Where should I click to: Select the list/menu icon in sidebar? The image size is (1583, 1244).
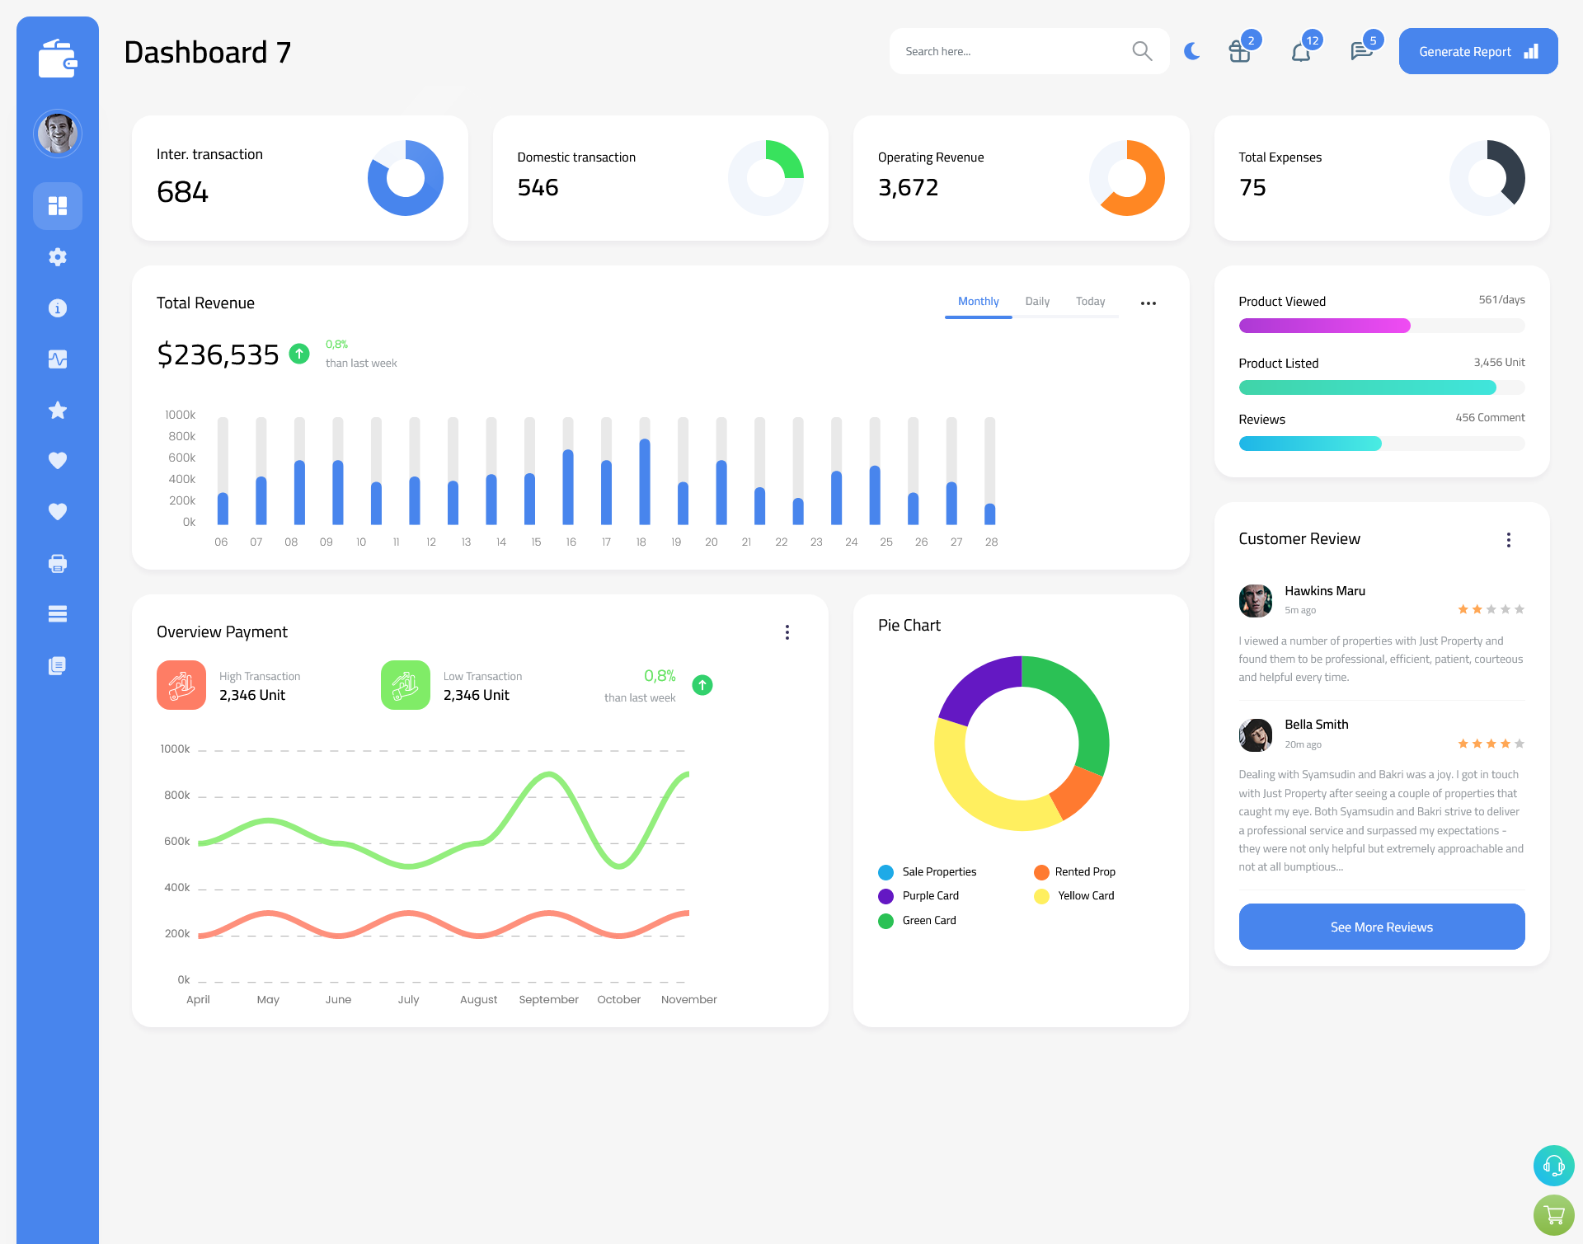pos(57,613)
